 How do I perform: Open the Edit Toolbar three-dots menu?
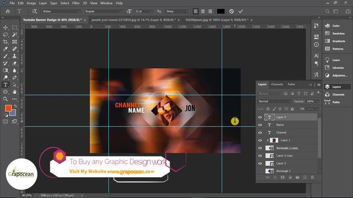click(14, 99)
